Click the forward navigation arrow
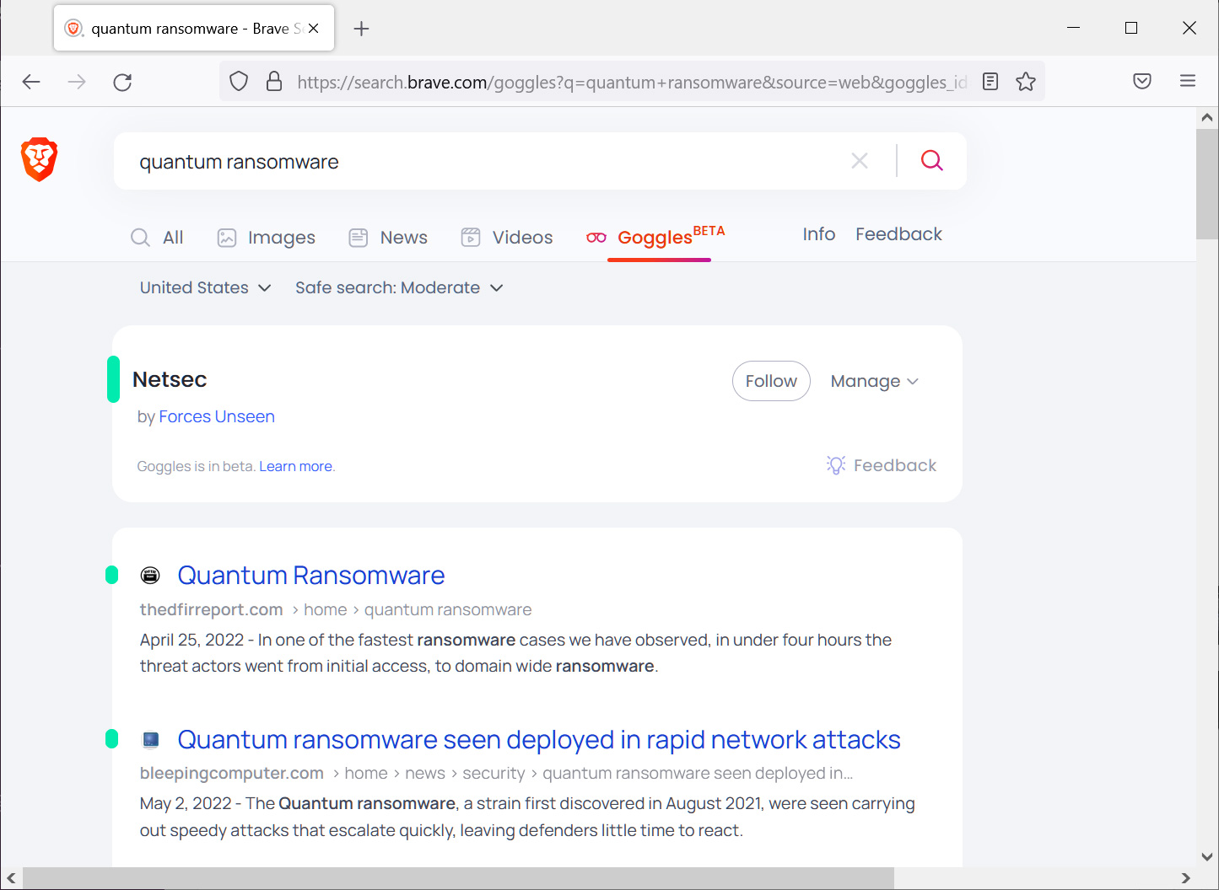Viewport: 1219px width, 890px height. tap(77, 82)
